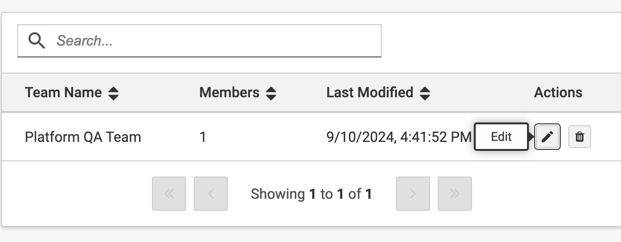Click the Team Name column header
The image size is (621, 242).
click(x=63, y=93)
